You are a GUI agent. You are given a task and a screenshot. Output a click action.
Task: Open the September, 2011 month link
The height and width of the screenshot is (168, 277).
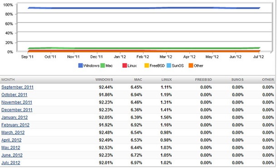[x=17, y=87]
